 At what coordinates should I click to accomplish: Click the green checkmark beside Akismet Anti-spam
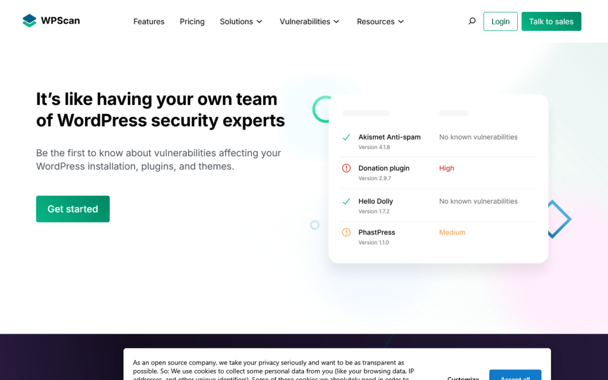tap(346, 137)
